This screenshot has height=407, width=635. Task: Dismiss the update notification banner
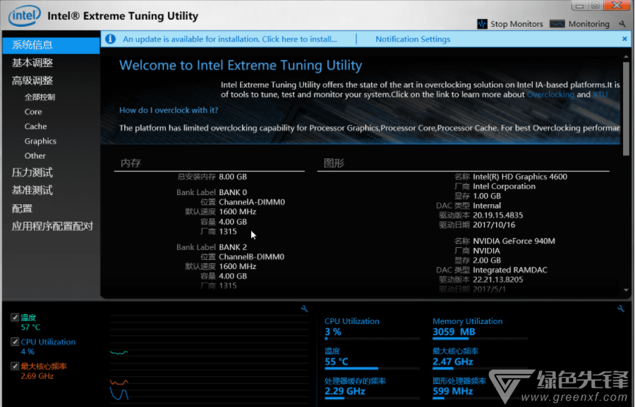coord(624,39)
